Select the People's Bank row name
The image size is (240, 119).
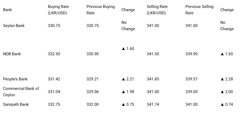15,79
